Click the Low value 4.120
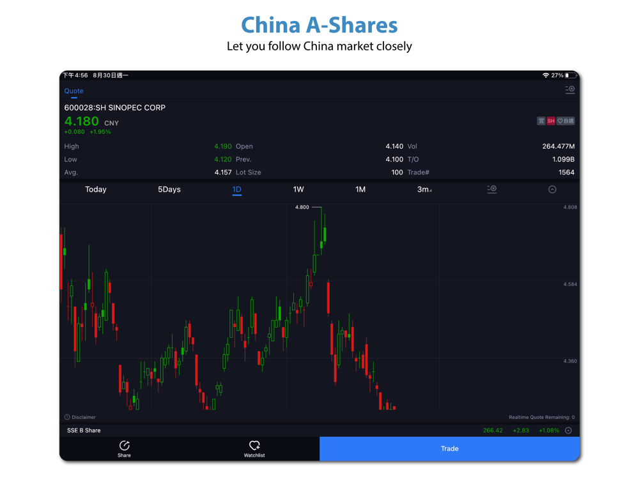Image resolution: width=639 pixels, height=479 pixels. [223, 159]
